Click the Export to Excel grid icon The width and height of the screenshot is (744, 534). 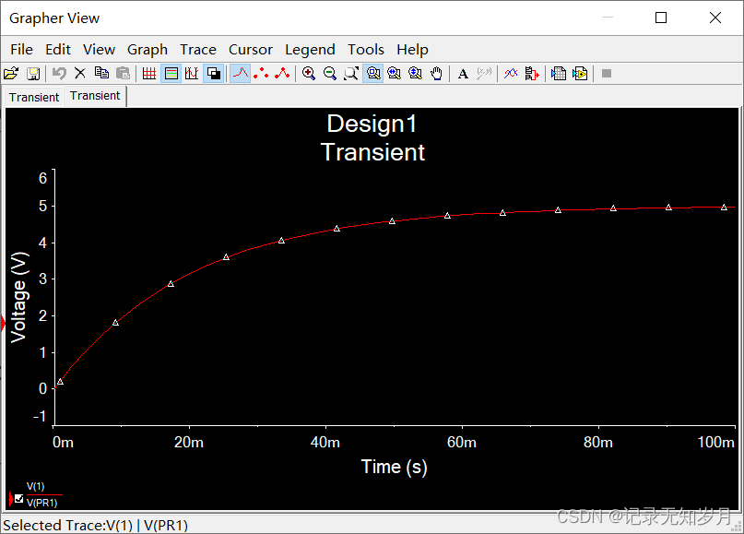(559, 74)
